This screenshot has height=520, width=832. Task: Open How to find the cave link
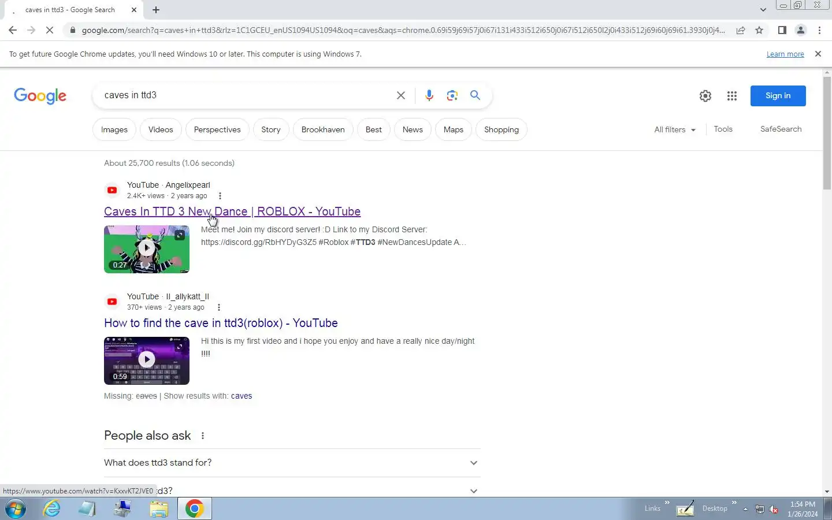pos(221,323)
